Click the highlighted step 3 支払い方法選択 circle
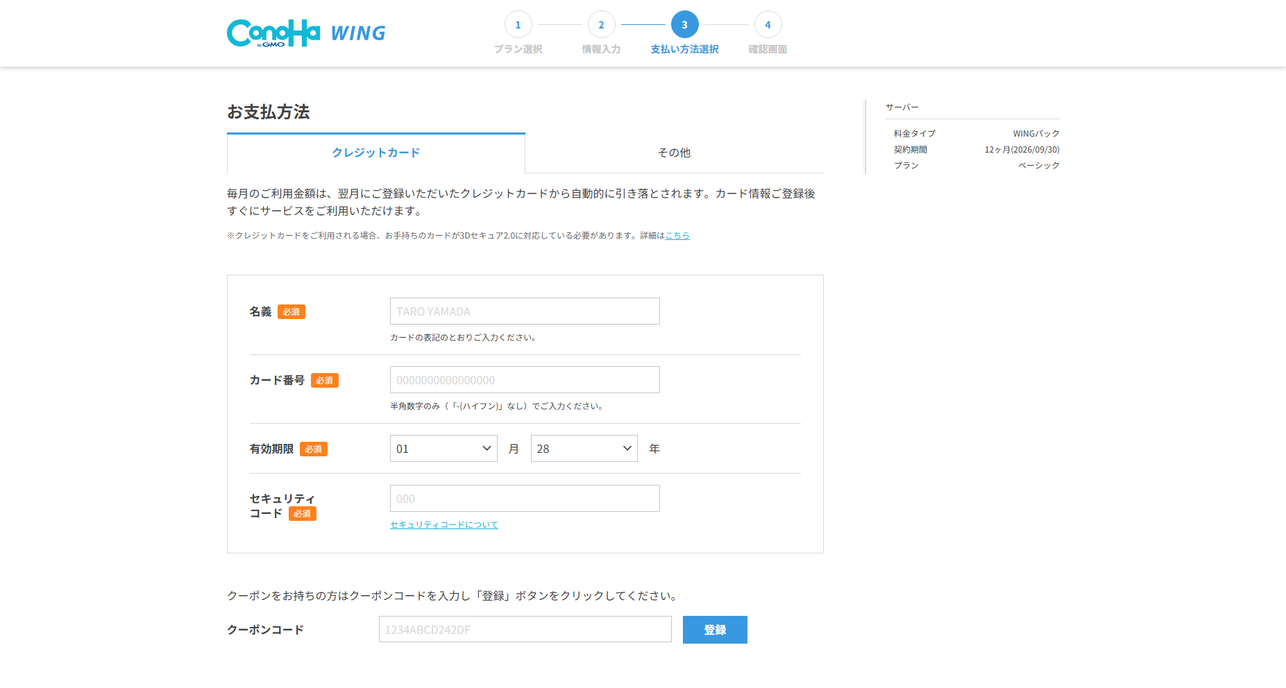The width and height of the screenshot is (1286, 688). pyautogui.click(x=684, y=24)
